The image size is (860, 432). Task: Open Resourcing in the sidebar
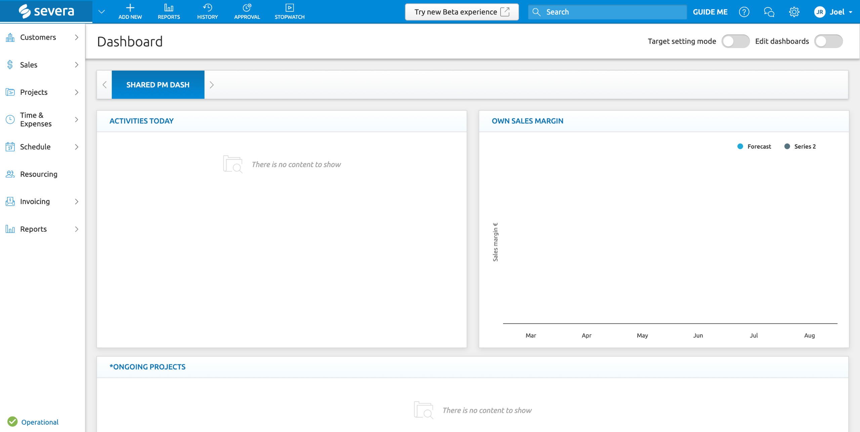click(x=39, y=174)
